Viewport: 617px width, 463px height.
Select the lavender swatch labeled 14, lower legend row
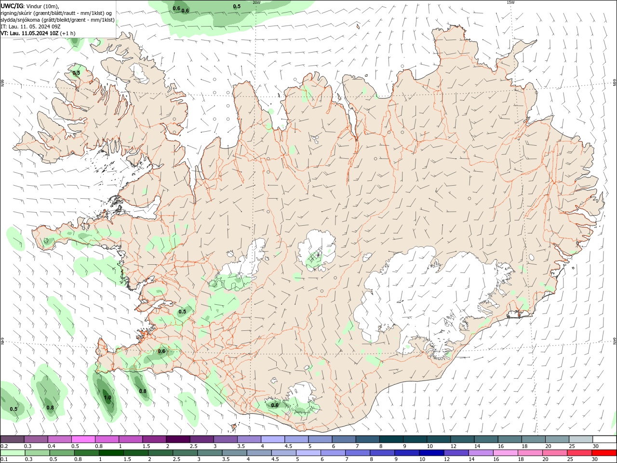[x=480, y=453]
